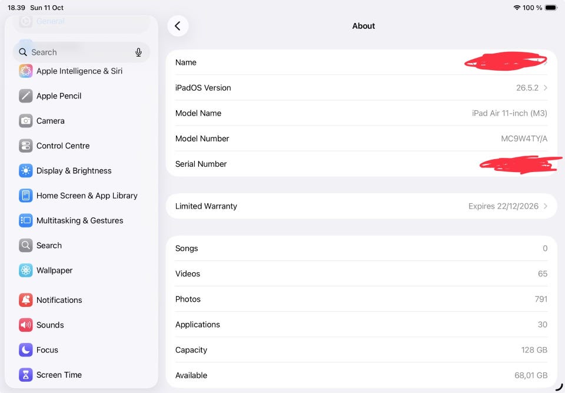The image size is (565, 393).
Task: Tap the Notifications bell icon
Action: (x=25, y=299)
